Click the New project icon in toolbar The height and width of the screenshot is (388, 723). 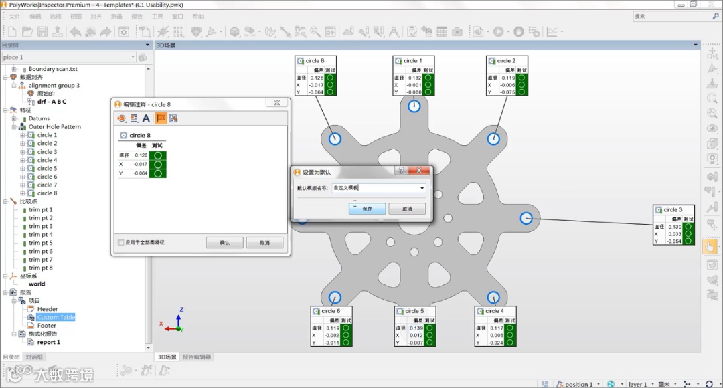pos(13,32)
